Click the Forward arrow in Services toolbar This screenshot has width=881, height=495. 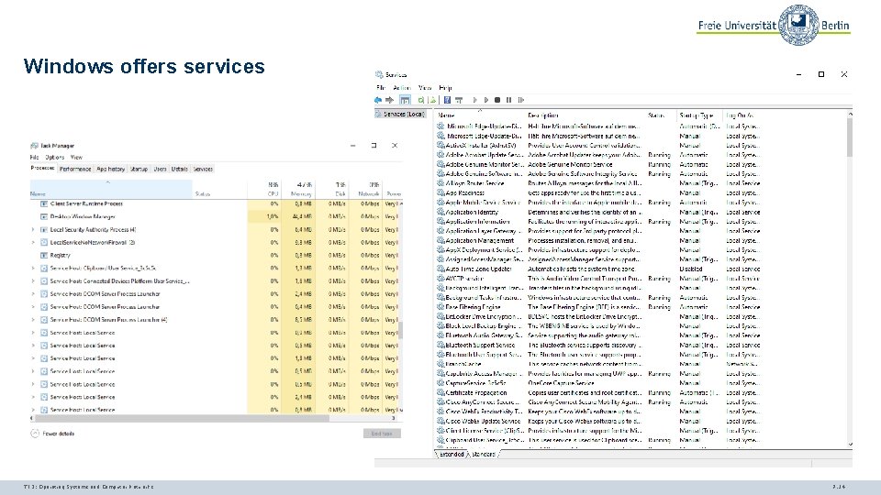click(x=389, y=100)
